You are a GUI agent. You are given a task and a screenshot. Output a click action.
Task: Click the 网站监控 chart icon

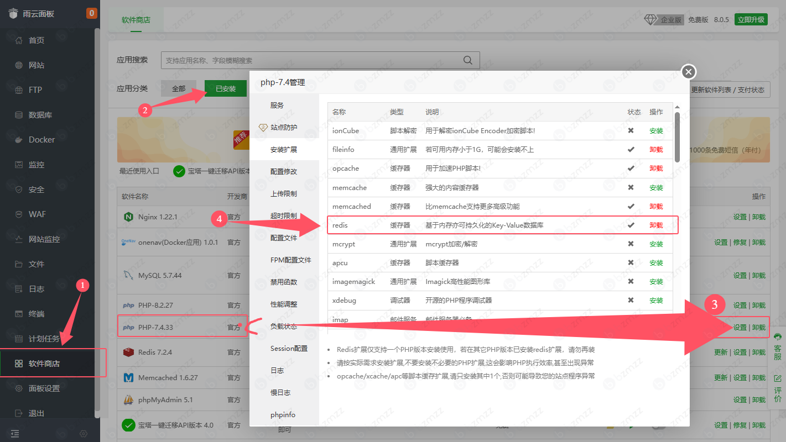pos(19,239)
